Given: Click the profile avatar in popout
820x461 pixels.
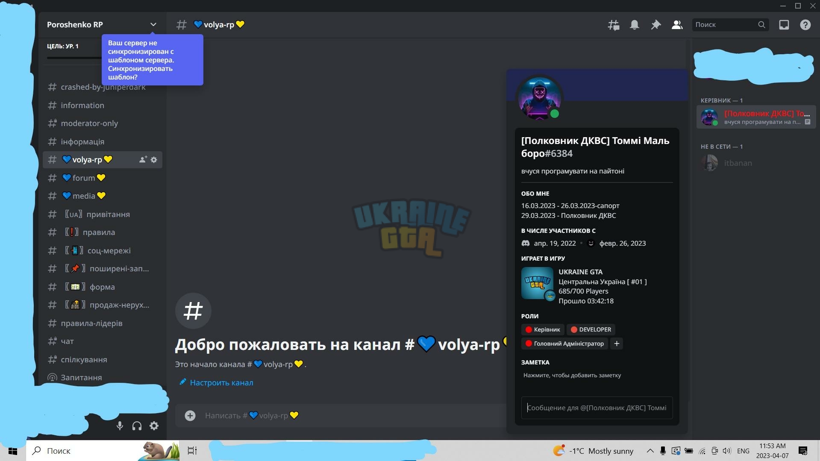Looking at the screenshot, I should click(x=539, y=98).
